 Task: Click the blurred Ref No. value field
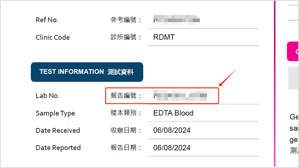click(x=177, y=20)
